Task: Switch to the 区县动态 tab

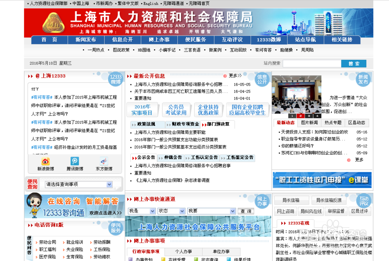Action: [x=356, y=122]
